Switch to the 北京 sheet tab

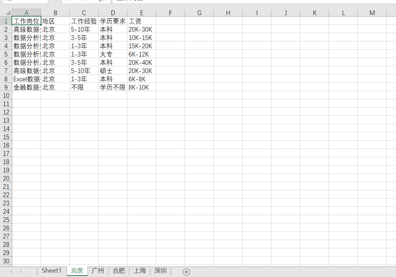77,271
